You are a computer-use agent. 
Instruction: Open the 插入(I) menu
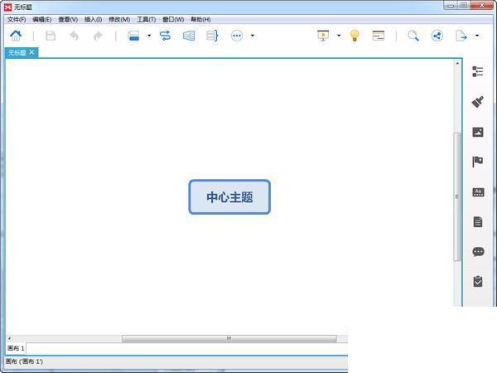click(93, 20)
